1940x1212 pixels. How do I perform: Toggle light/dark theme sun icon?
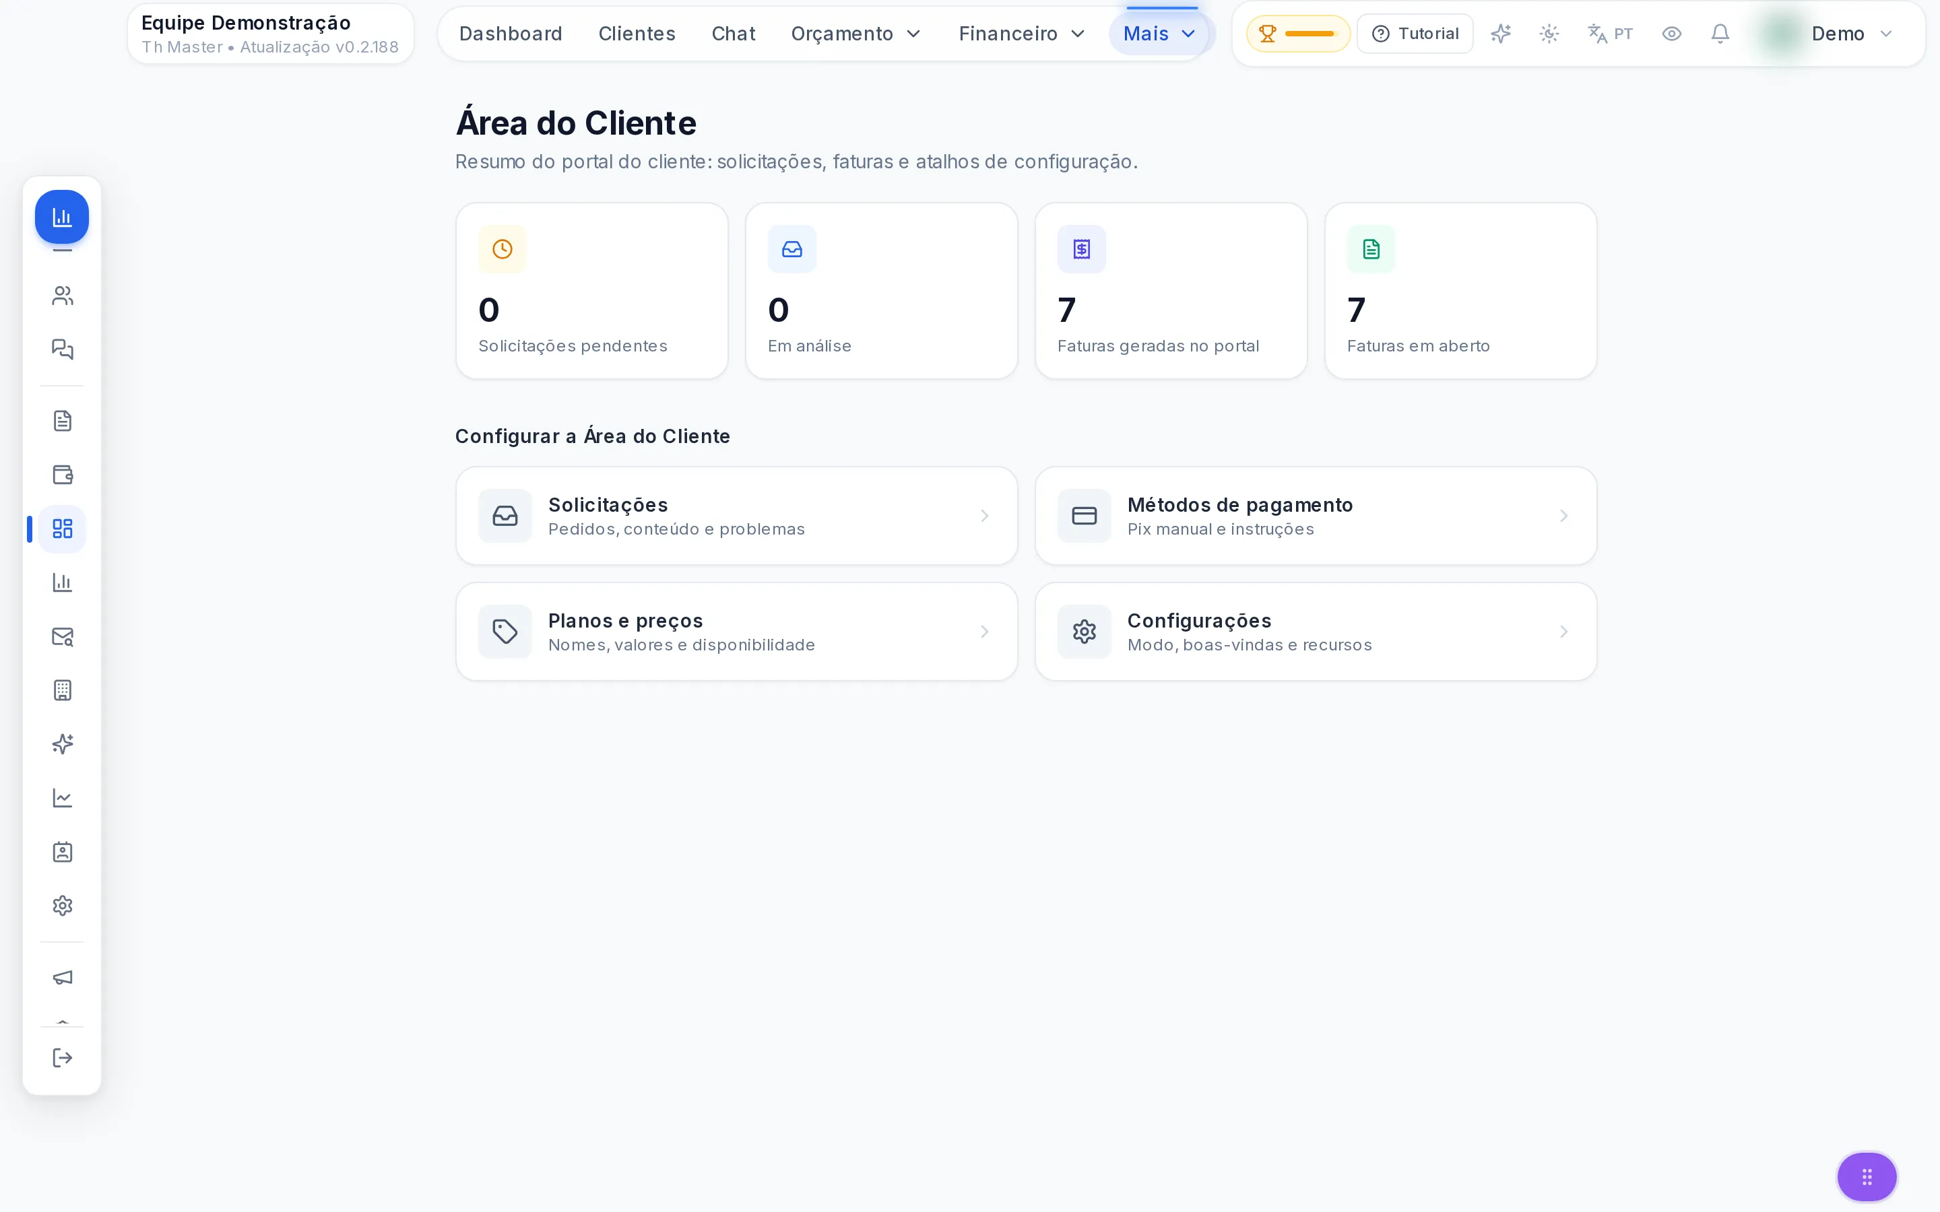[1549, 34]
